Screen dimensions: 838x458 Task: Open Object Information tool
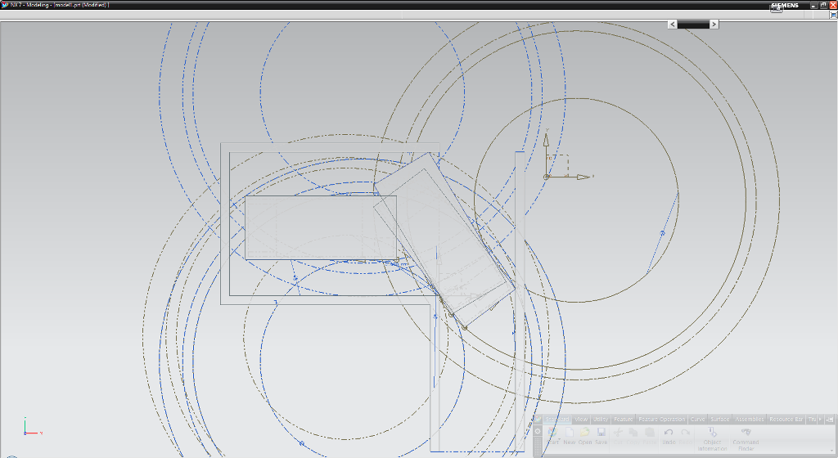coord(713,439)
